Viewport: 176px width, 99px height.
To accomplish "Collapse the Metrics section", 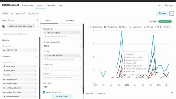I will click(x=36, y=40).
